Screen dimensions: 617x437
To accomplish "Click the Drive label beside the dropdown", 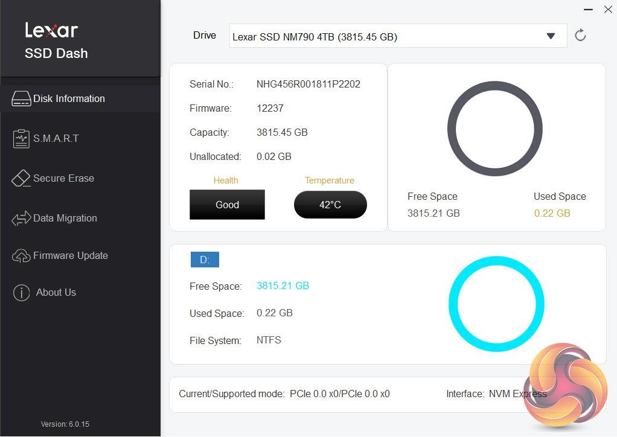I will (x=205, y=36).
